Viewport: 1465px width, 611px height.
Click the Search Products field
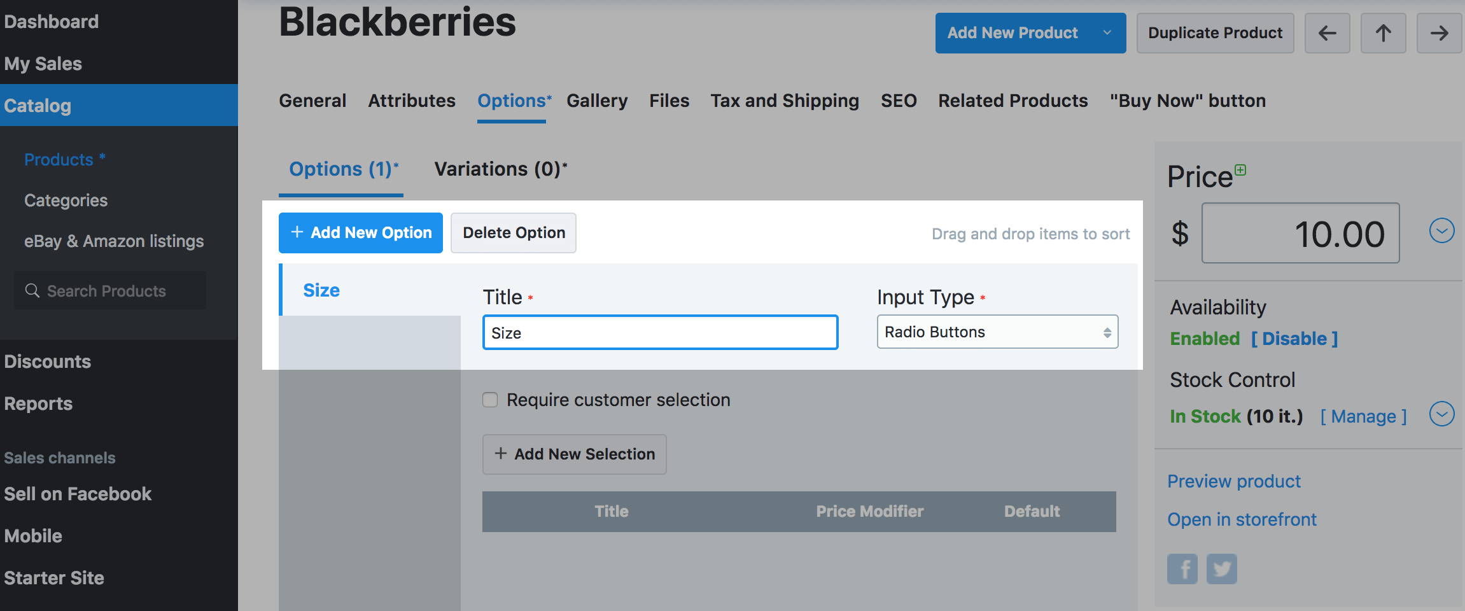point(110,291)
